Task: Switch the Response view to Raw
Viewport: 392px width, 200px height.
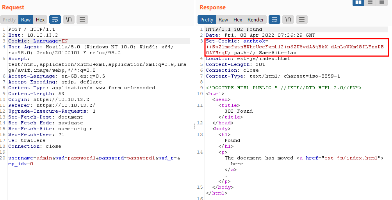Action: 223,19
